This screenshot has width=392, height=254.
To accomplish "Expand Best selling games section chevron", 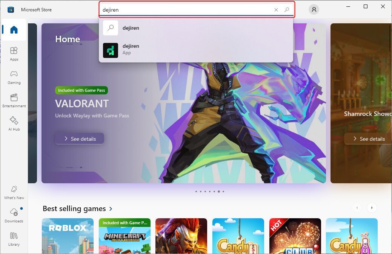I will point(111,208).
